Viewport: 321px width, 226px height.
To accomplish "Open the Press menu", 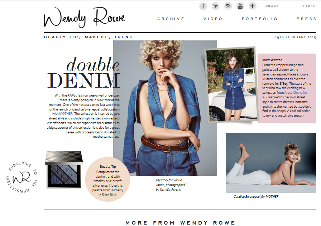I will 306,19.
